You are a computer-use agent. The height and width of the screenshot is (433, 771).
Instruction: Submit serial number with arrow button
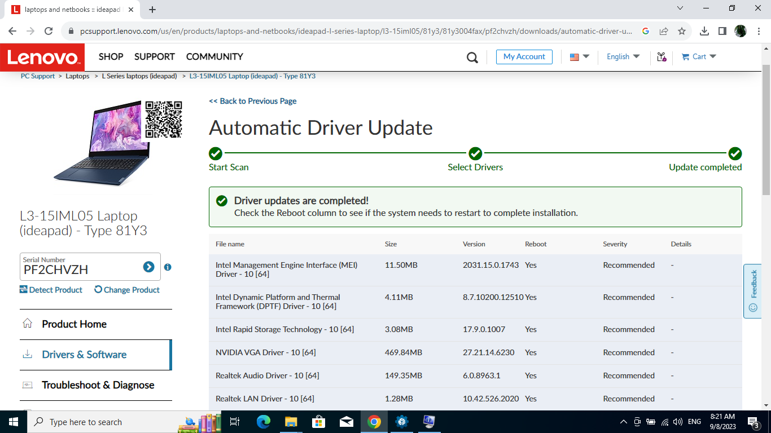click(148, 267)
